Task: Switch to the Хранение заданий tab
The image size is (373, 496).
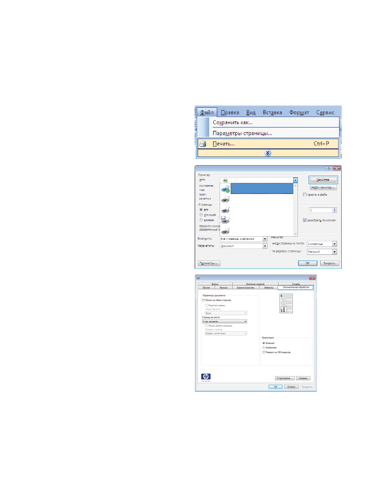Action: pos(255,284)
